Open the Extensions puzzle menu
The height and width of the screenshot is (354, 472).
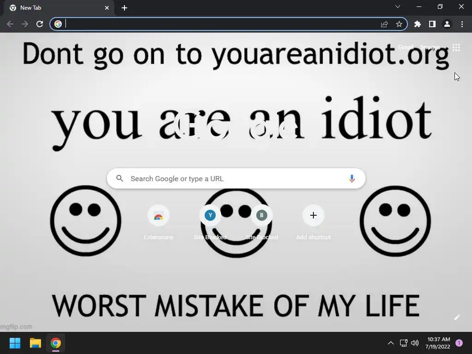418,24
